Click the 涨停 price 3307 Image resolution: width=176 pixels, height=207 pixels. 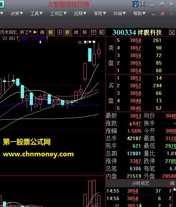click(135, 161)
